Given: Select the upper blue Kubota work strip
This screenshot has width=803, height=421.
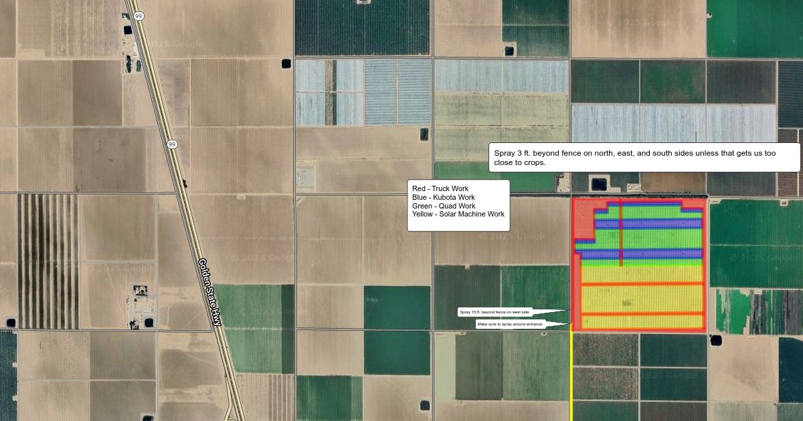Looking at the screenshot, I should tap(662, 225).
